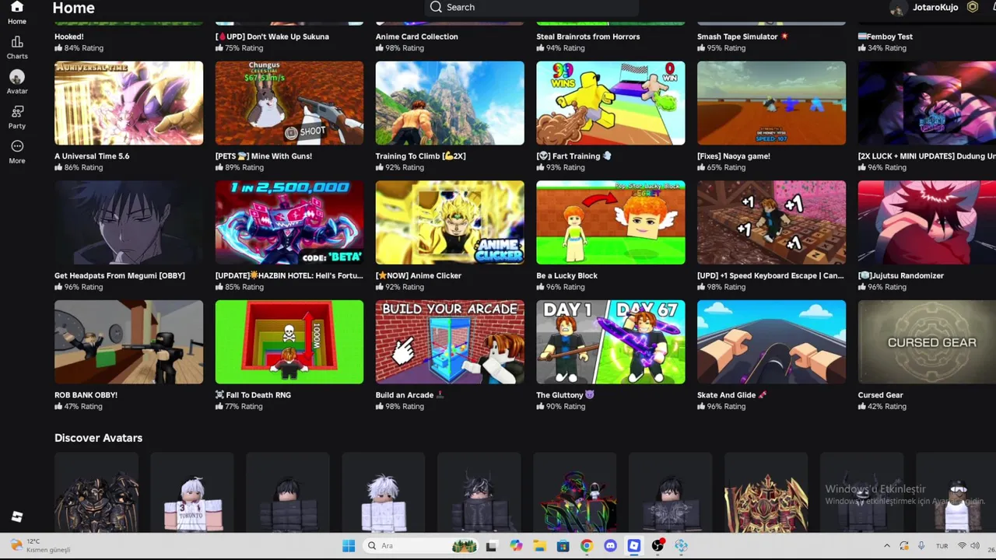Open the Wi-Fi network tray icon
Screen dimensions: 996x560
coord(963,546)
